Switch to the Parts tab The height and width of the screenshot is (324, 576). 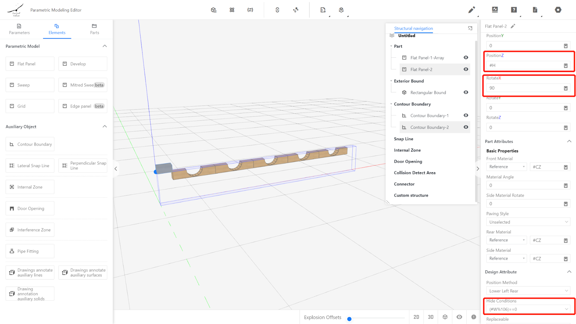tap(94, 29)
